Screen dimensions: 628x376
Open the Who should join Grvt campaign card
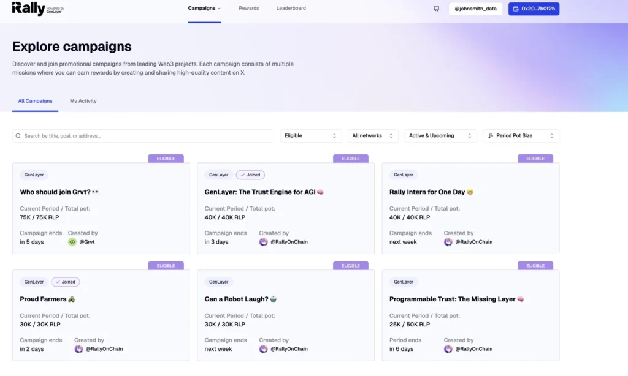tap(101, 208)
